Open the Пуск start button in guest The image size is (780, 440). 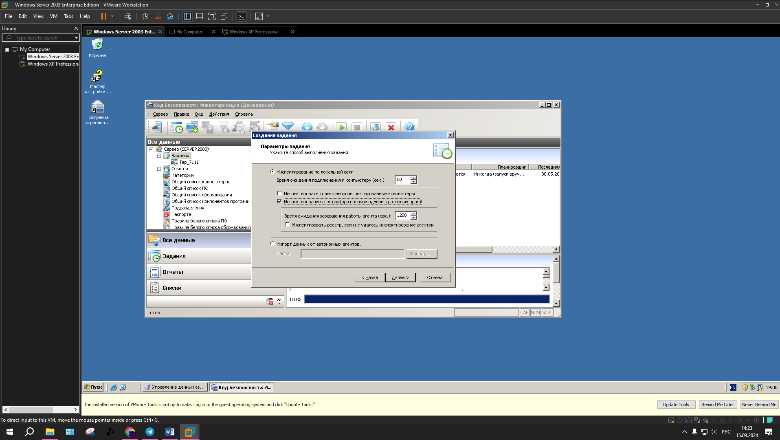point(93,387)
